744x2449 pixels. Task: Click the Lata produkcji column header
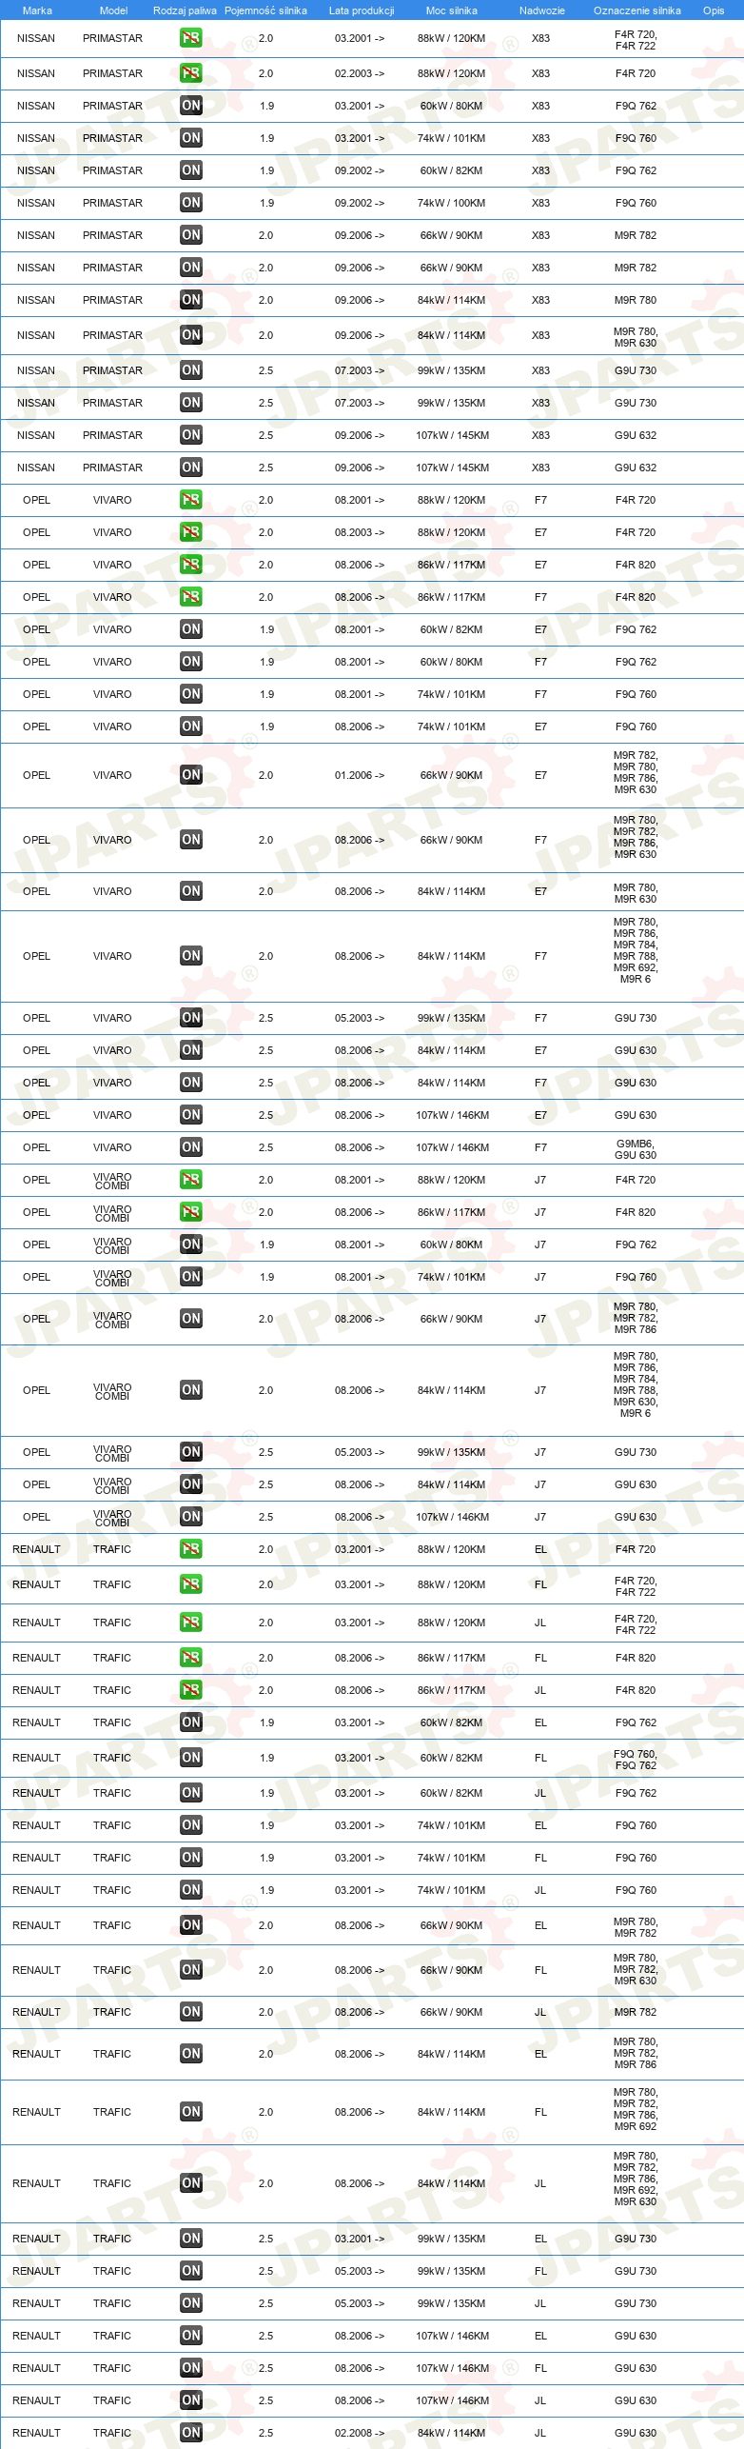362,10
